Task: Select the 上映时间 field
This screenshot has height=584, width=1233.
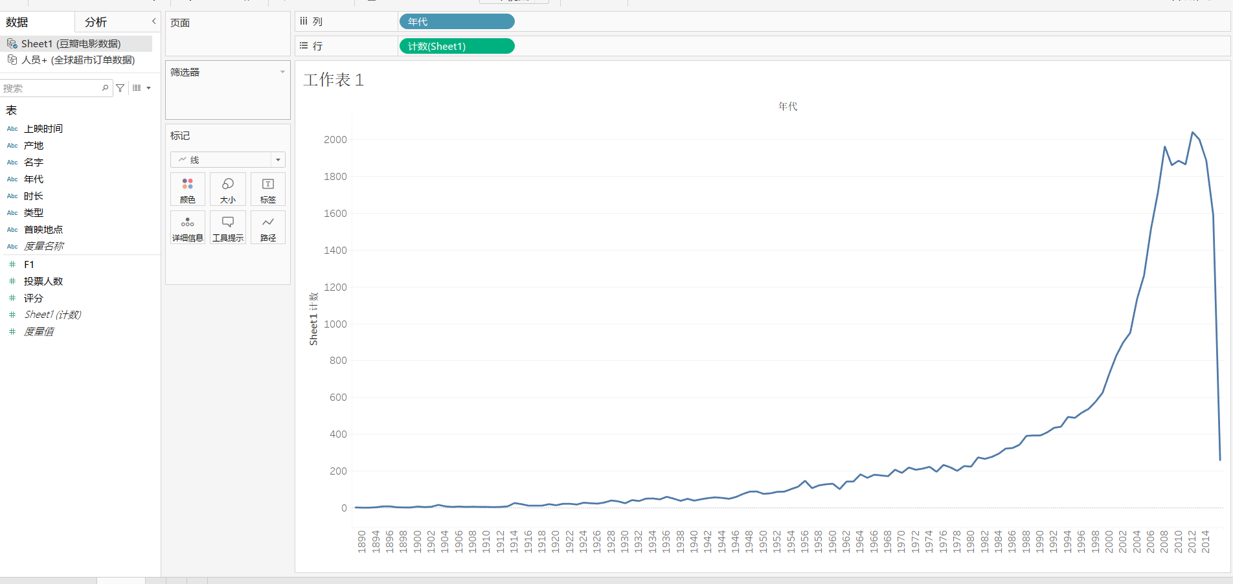Action: [43, 129]
